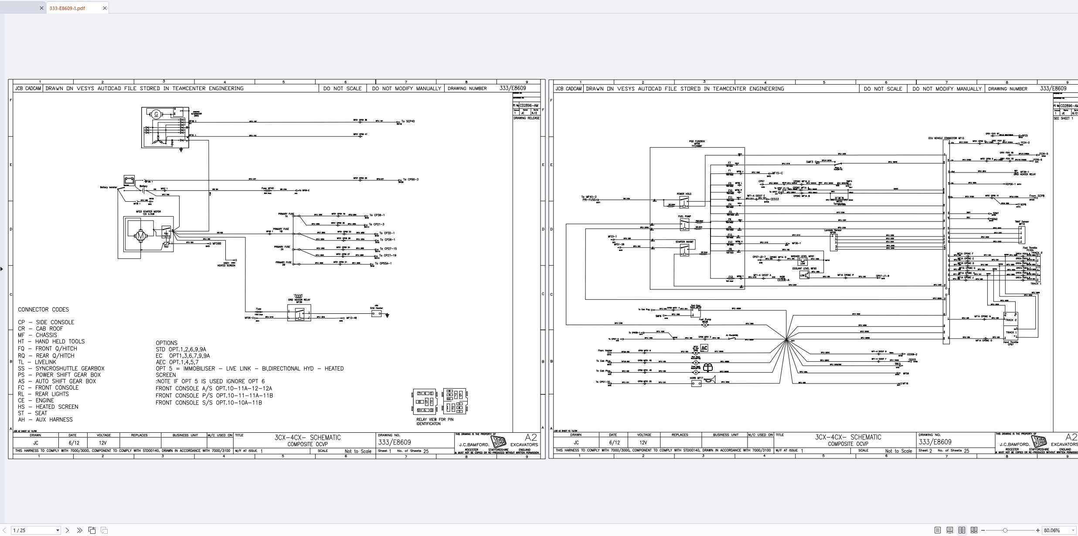Viewport: 1078px width, 536px height.
Task: Click the FUEL PUMP relay on sheet 2
Action: 684,224
